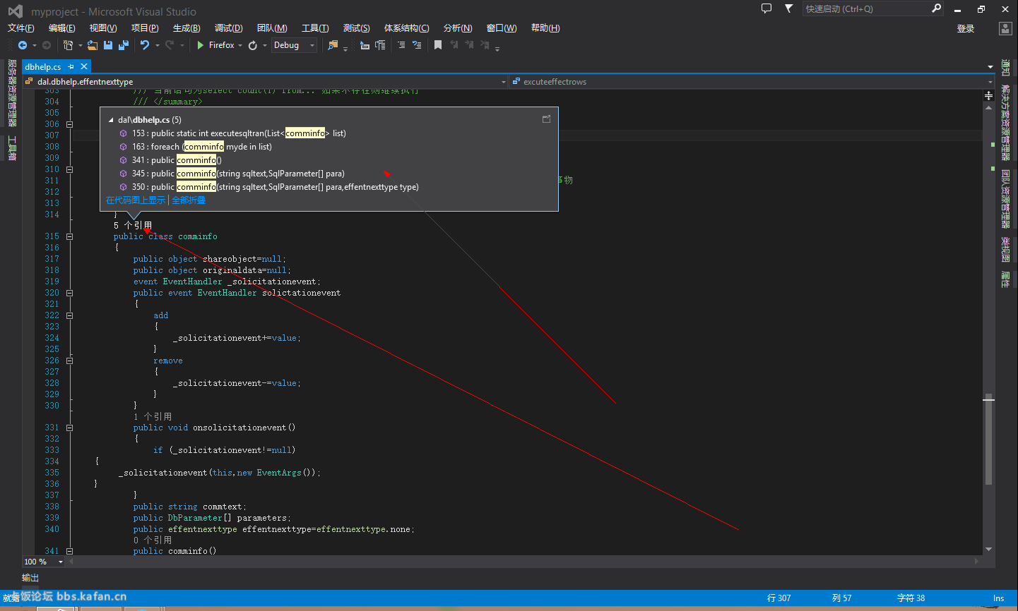Dock the references popup with its corner icon

coord(546,119)
